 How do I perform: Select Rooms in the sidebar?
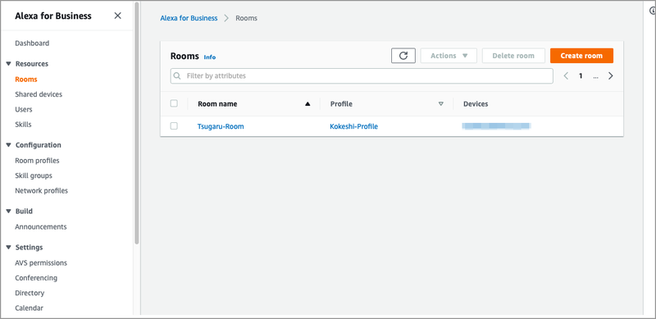tap(26, 79)
